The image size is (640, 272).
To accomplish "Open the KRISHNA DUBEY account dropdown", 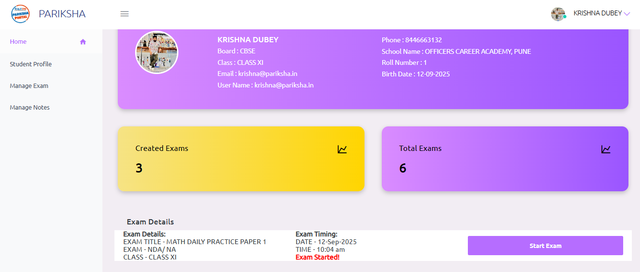I will coord(597,13).
